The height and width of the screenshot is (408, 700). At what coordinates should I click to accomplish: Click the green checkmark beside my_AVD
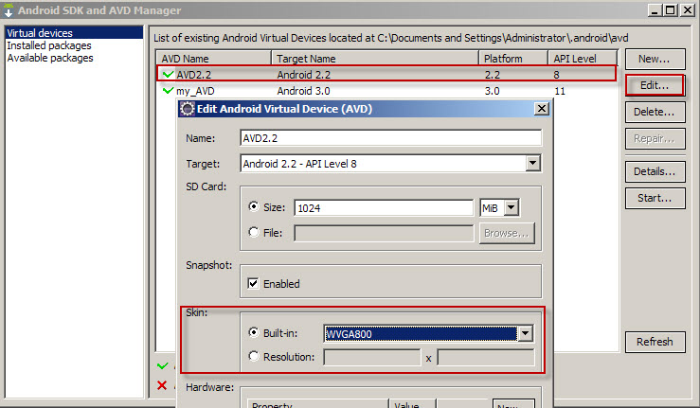(168, 91)
